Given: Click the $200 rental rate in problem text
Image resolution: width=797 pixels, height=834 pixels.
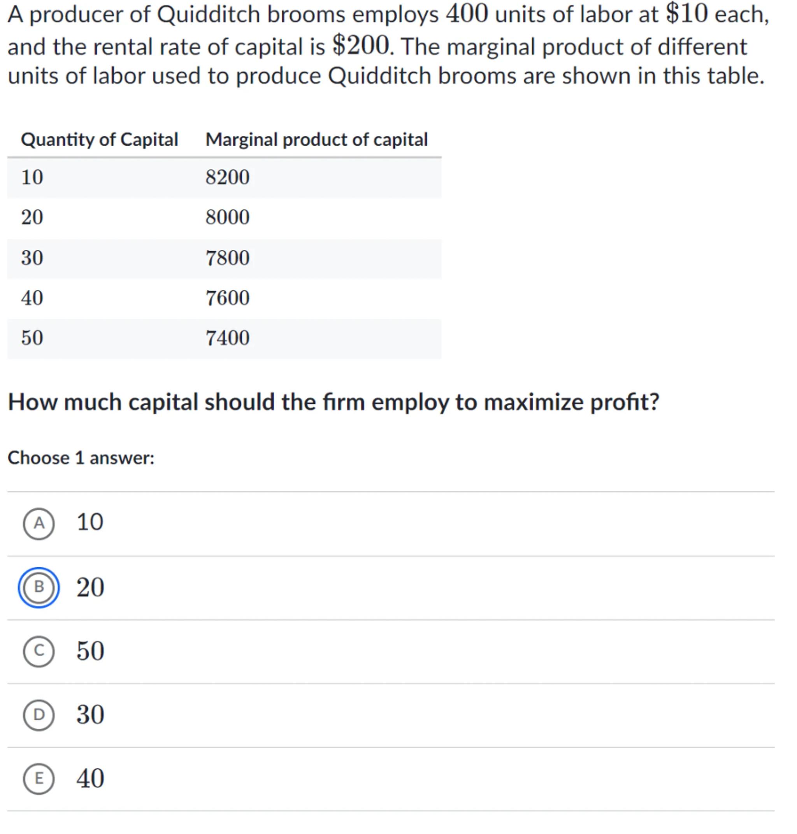Looking at the screenshot, I should click(361, 46).
